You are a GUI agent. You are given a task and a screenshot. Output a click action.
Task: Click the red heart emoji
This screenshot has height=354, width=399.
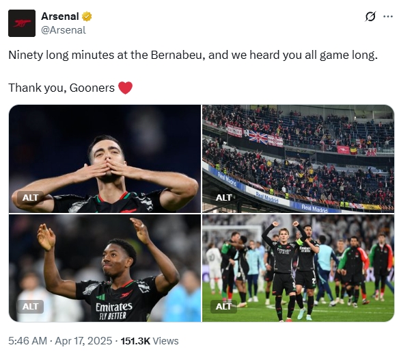coord(126,88)
